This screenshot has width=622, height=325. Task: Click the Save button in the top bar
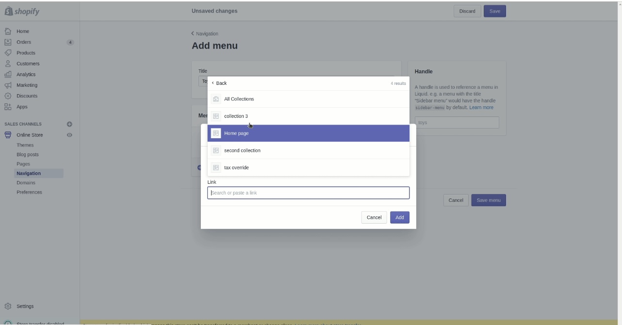point(494,11)
